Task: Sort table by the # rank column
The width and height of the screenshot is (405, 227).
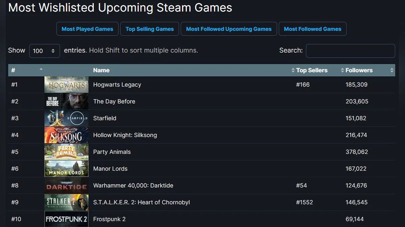Action: click(x=26, y=70)
